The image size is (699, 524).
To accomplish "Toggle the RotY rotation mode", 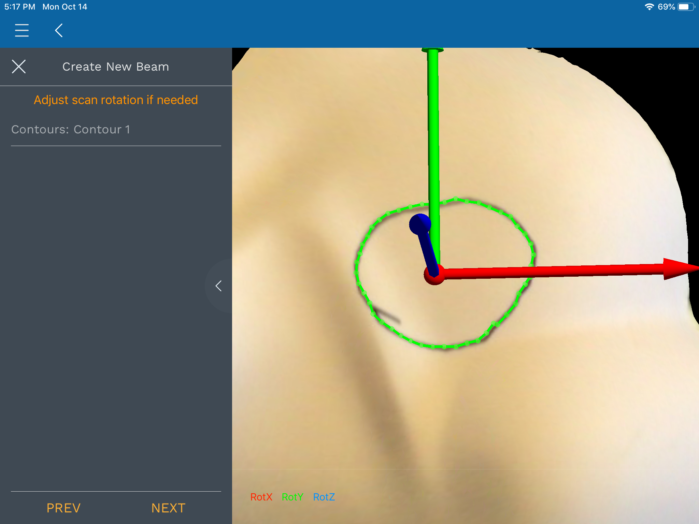I will tap(293, 497).
